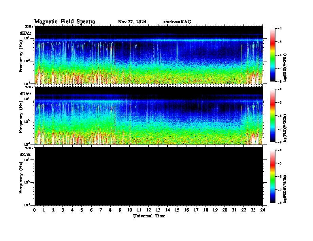Click the '16' hour tick label
The height and width of the screenshot is (241, 313).
[187, 210]
